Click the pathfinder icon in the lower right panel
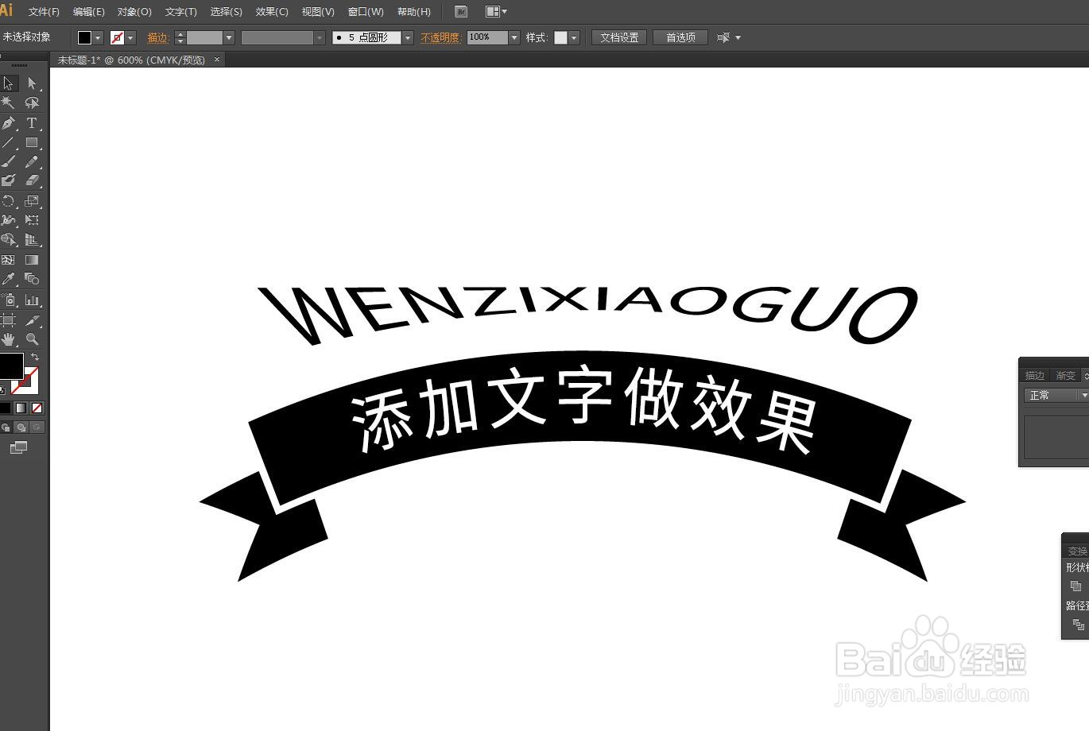The width and height of the screenshot is (1089, 731). pos(1078,625)
